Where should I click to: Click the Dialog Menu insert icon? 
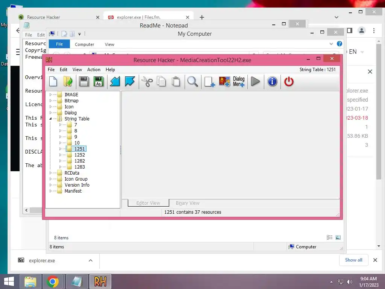click(x=239, y=82)
